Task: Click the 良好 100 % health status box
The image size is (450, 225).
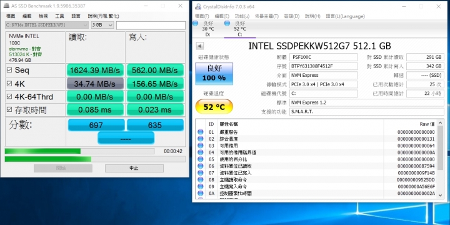Action: (214, 74)
